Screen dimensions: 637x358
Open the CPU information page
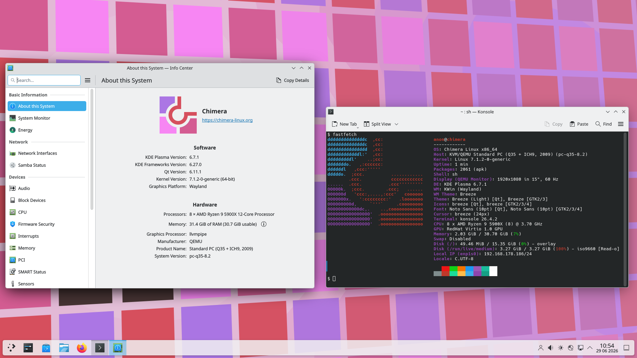click(47, 212)
